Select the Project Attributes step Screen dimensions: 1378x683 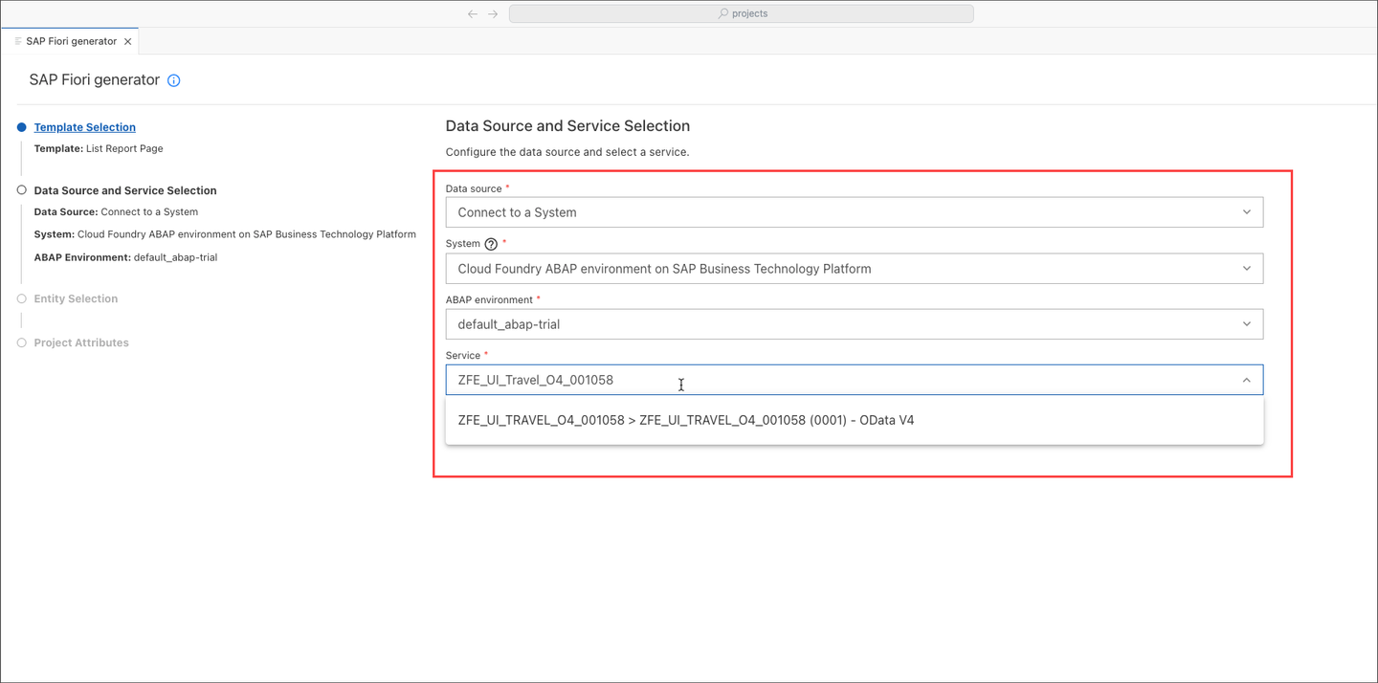pyautogui.click(x=81, y=342)
